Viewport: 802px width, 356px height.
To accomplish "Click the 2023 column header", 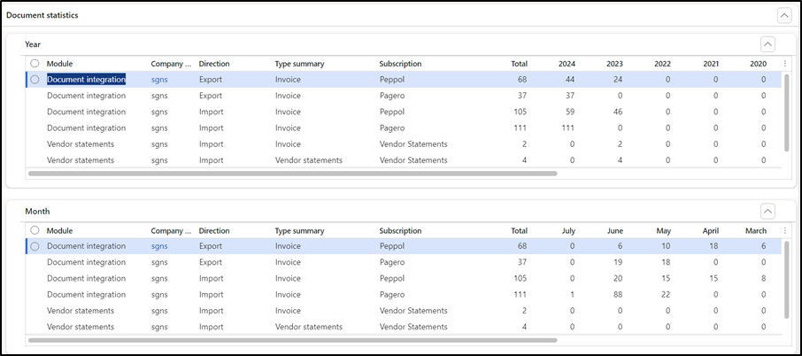I will (614, 64).
